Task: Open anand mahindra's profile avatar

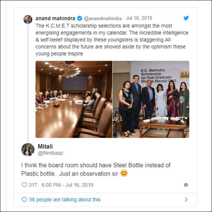Action: [28, 19]
